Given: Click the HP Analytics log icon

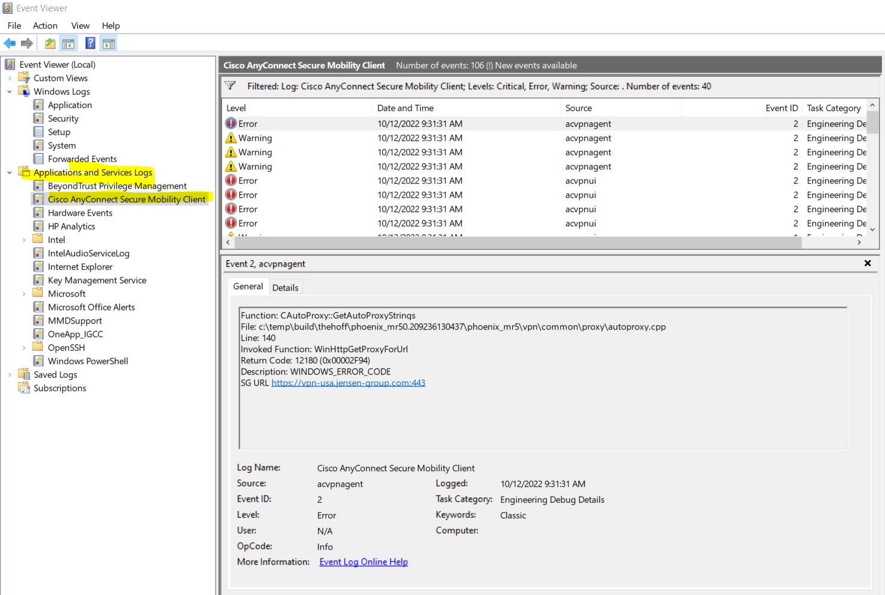Looking at the screenshot, I should tap(38, 226).
